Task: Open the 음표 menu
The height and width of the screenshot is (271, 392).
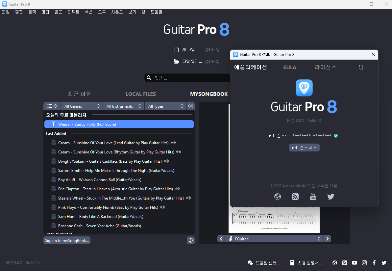Action: (x=58, y=12)
